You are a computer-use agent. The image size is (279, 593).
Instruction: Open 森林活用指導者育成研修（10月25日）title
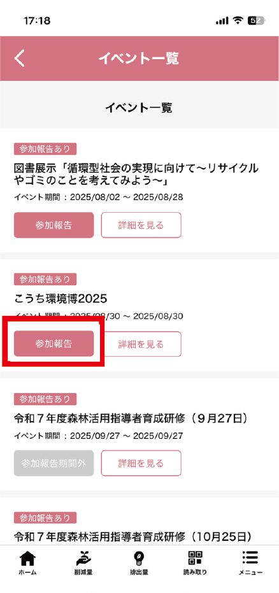[x=132, y=536]
